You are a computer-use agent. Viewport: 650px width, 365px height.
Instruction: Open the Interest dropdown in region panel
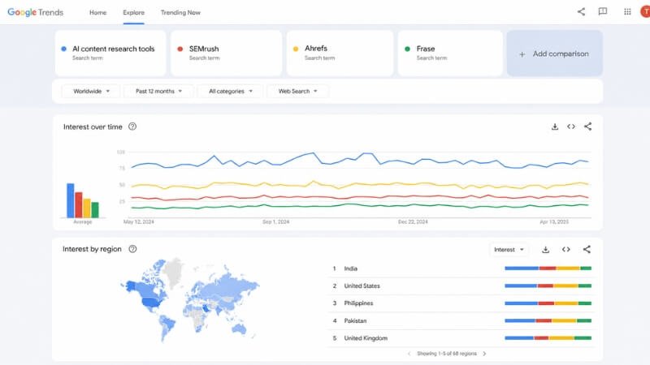(509, 250)
